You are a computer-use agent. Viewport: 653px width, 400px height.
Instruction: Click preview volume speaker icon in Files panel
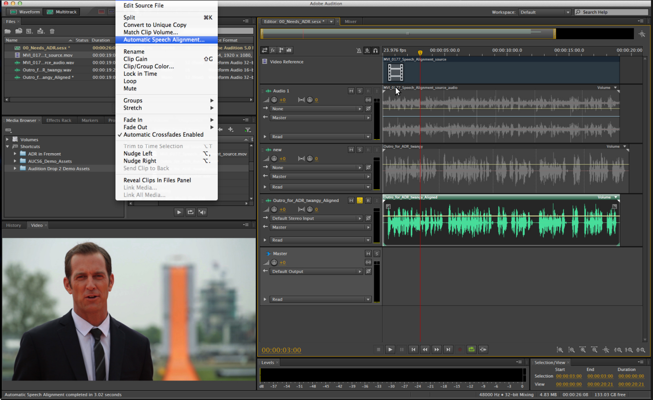(x=202, y=212)
